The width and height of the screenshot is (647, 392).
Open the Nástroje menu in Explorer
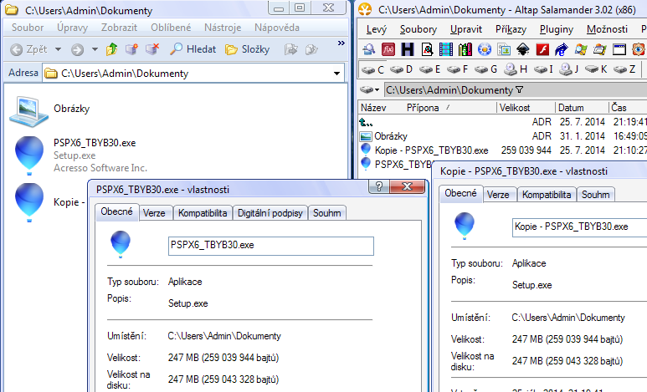[223, 28]
